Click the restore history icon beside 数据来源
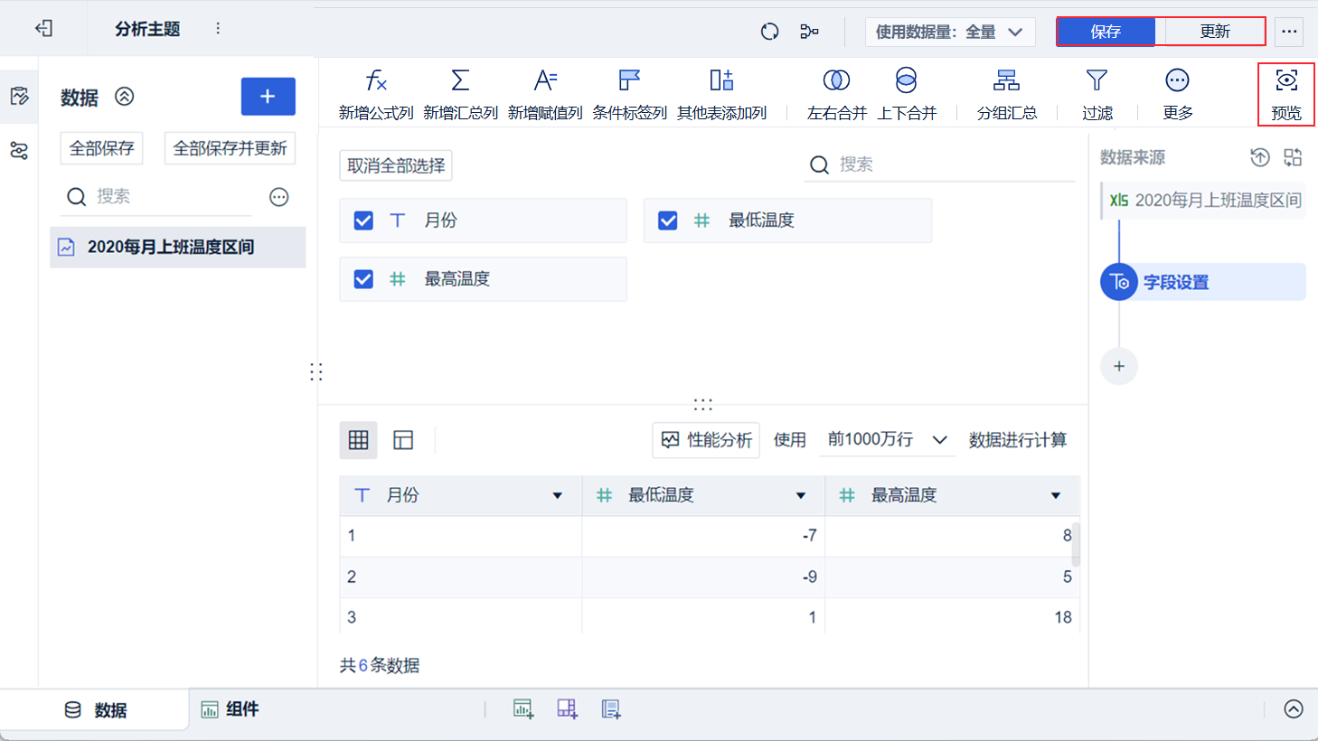 tap(1260, 157)
